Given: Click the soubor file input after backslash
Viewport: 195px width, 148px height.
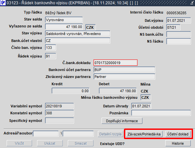Looking at the screenshot, I should pos(78,133).
